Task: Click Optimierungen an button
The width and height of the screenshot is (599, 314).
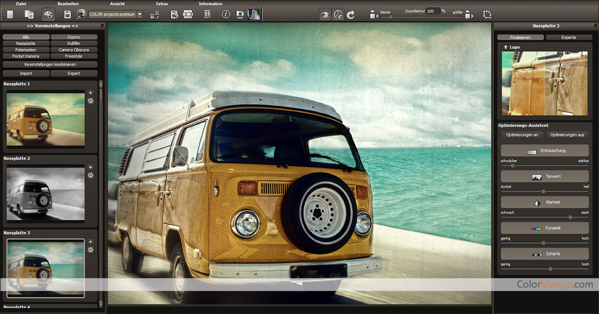Action: (x=522, y=135)
